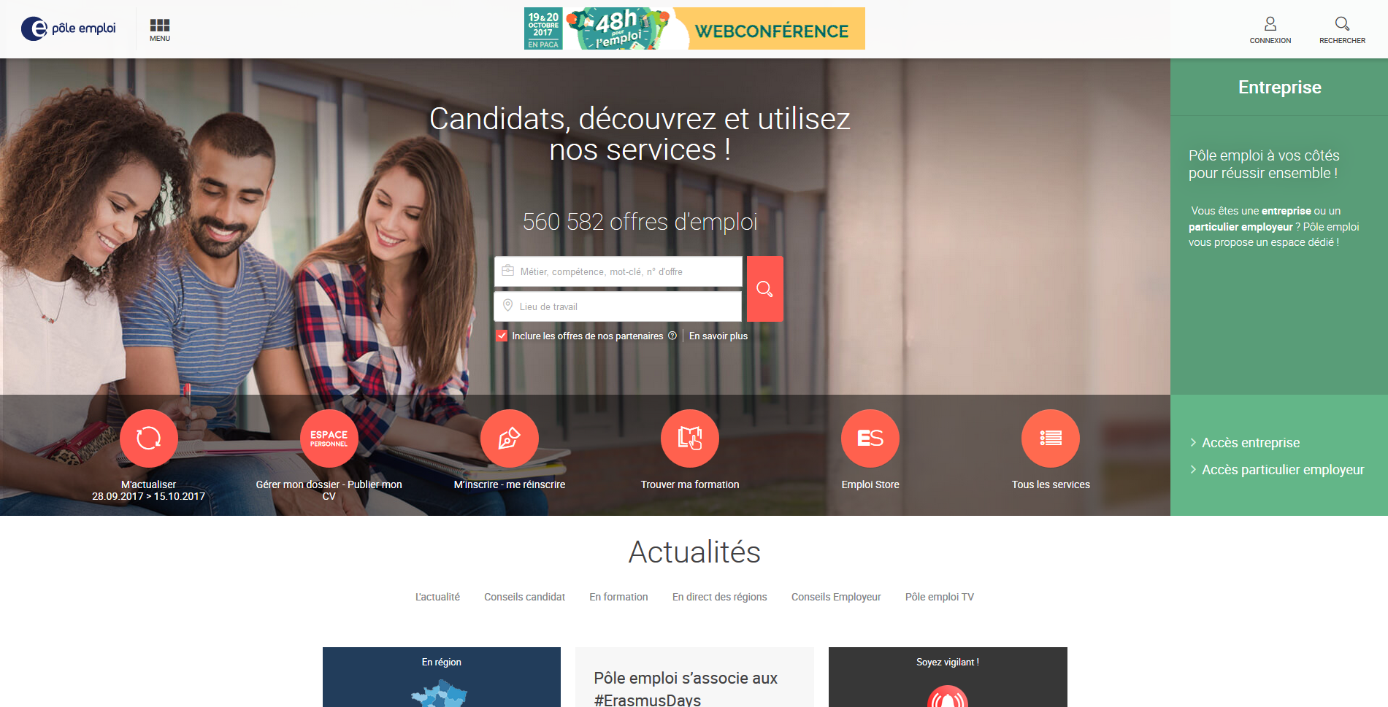Open the Espace Personnel circle icon
This screenshot has width=1388, height=707.
(329, 439)
